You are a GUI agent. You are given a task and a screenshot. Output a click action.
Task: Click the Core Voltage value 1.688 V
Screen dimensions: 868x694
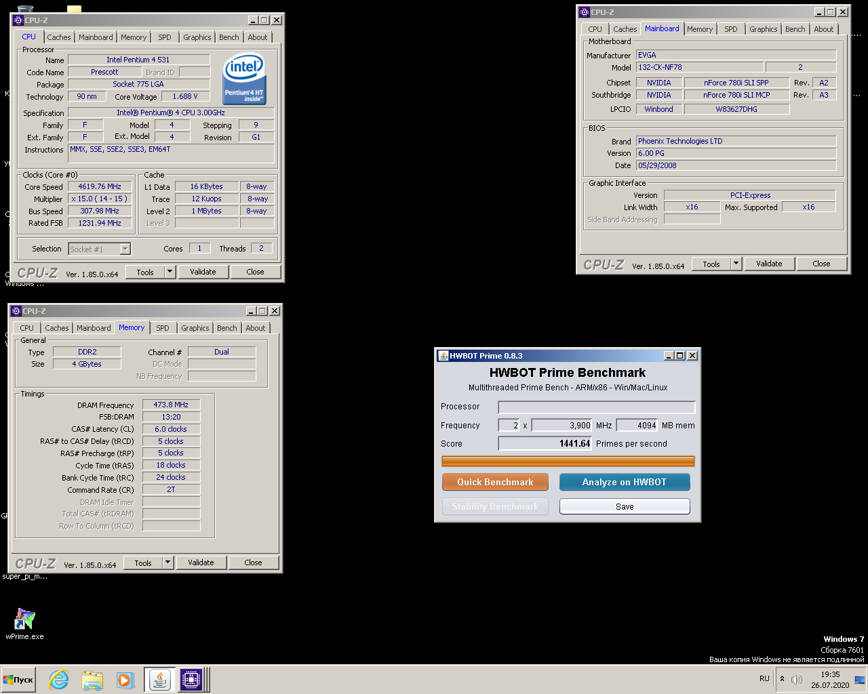[185, 96]
